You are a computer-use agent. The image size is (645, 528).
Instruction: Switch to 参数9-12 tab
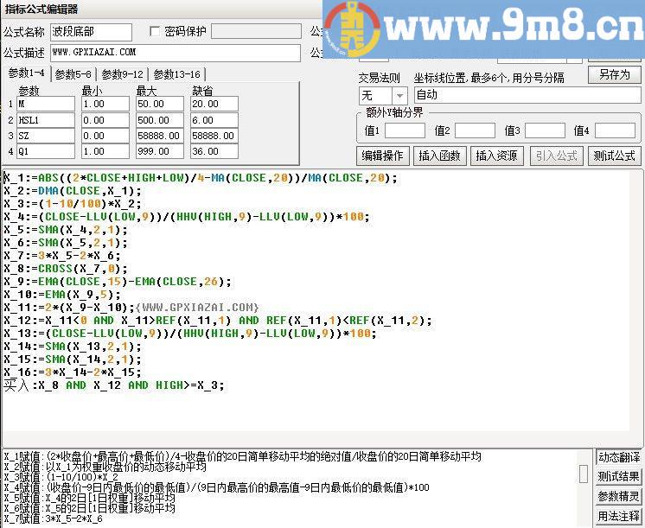pyautogui.click(x=122, y=74)
